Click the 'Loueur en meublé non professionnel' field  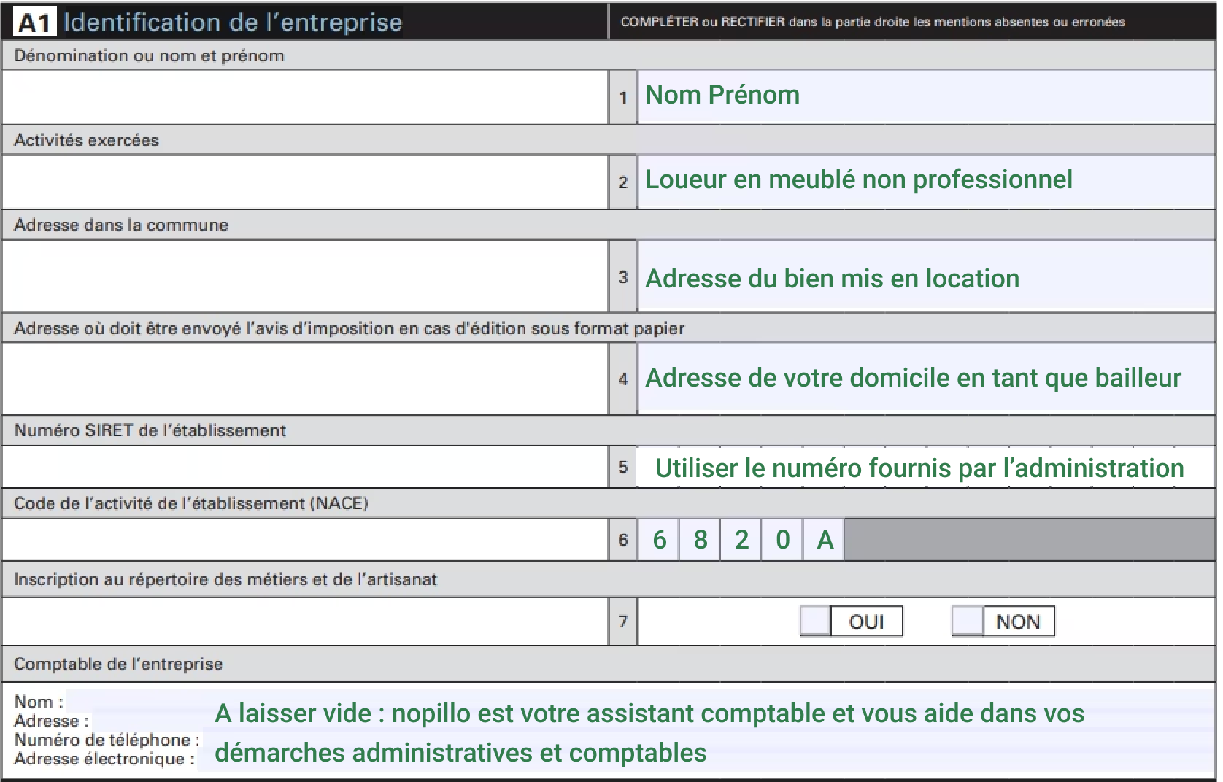pyautogui.click(x=926, y=181)
